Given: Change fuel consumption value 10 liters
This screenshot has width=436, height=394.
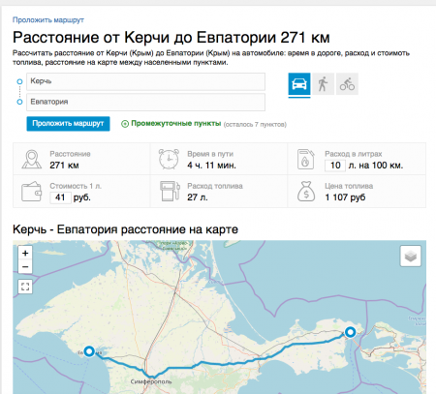Looking at the screenshot, I should (335, 166).
